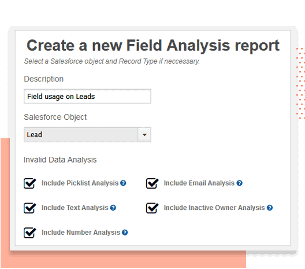305x269 pixels.
Task: Open help icon beside Picklist Analysis
Action: coord(123,183)
